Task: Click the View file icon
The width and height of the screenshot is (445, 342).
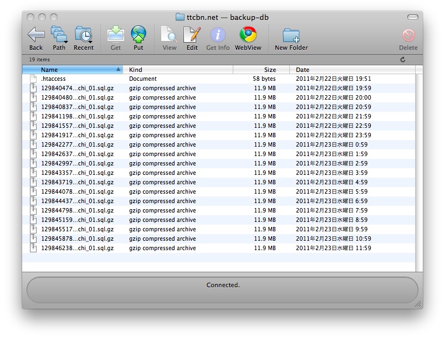Action: 169,35
